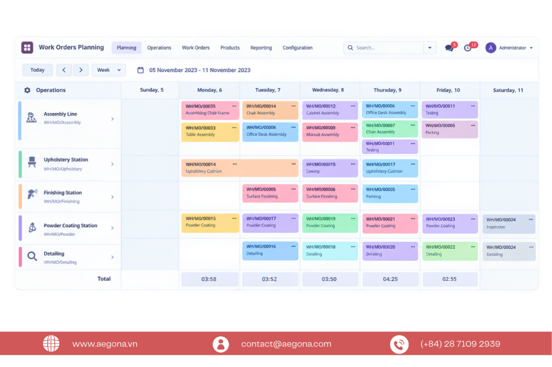Image resolution: width=552 pixels, height=367 pixels.
Task: Open options menu on WH/MO/00022 Detailing card
Action: 473,247
